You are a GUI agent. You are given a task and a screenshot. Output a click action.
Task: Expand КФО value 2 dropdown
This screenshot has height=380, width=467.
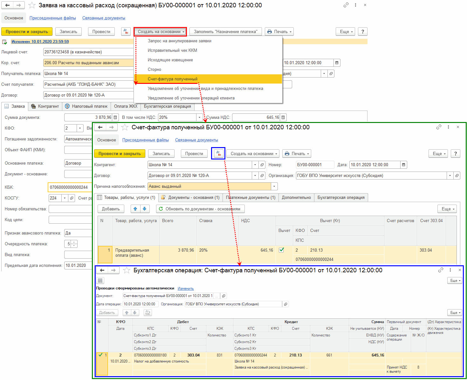tap(80, 128)
